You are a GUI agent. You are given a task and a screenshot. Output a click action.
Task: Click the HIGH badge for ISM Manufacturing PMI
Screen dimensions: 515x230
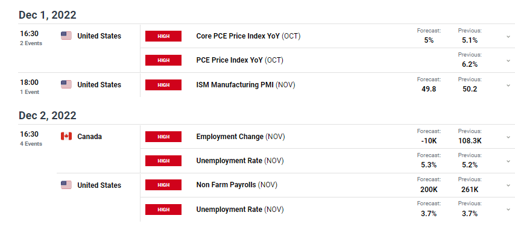(163, 85)
